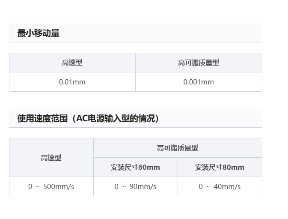Click the 0 ~ 40mm/s cell

coord(220,186)
